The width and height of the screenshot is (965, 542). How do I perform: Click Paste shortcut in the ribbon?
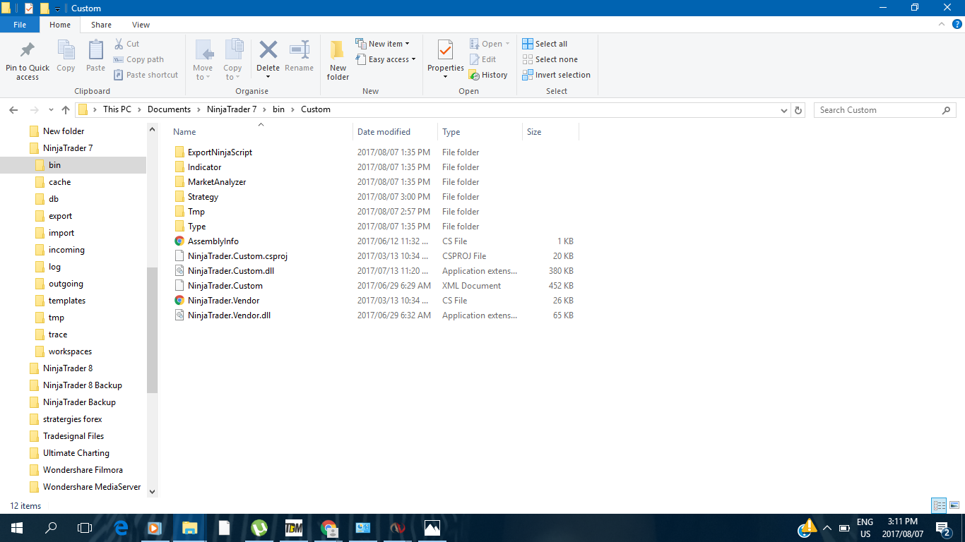coord(146,75)
